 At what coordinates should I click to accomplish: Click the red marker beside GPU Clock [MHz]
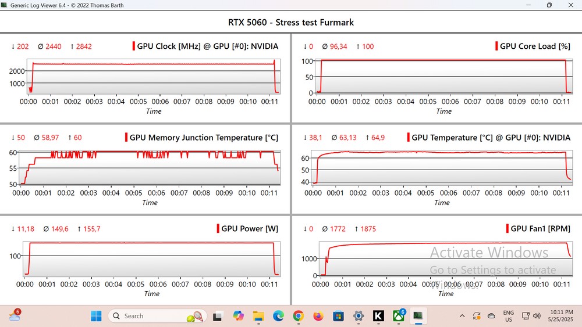[x=134, y=46]
